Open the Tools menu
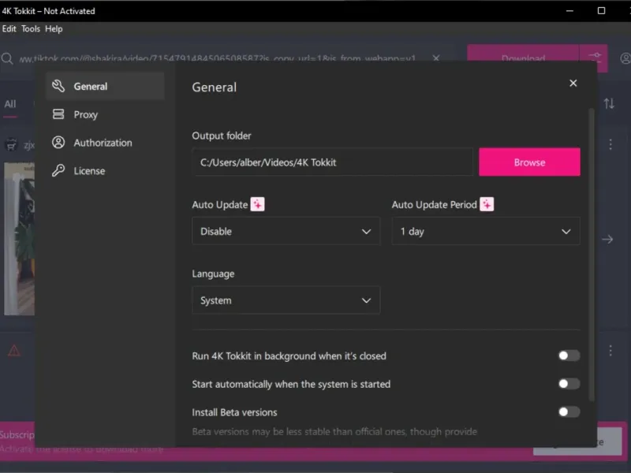The width and height of the screenshot is (631, 473). (31, 29)
